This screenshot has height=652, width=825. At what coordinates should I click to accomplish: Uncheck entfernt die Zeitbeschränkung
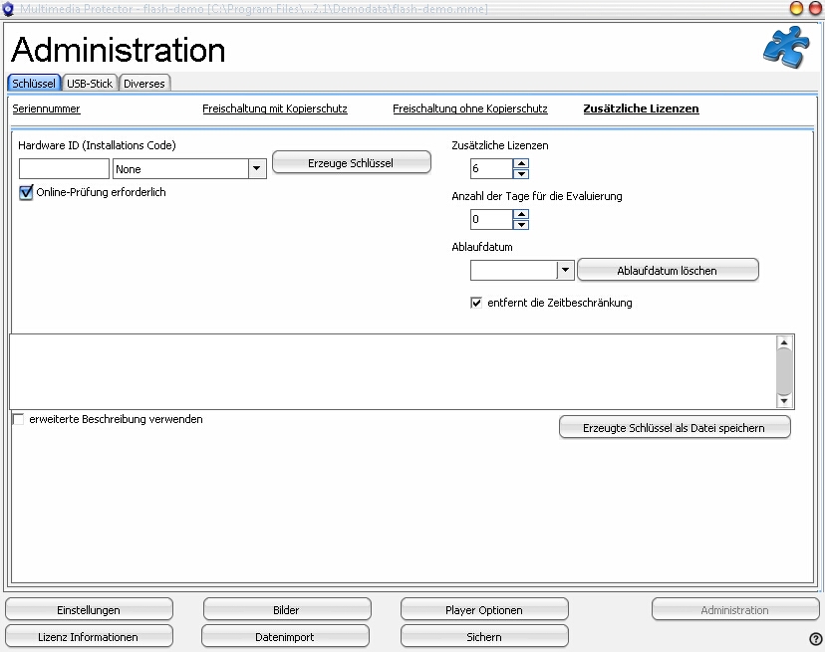tap(476, 303)
